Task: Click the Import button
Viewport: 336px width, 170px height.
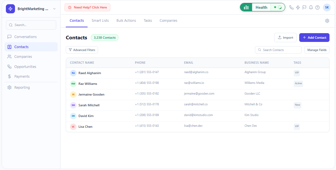Action: click(x=285, y=37)
